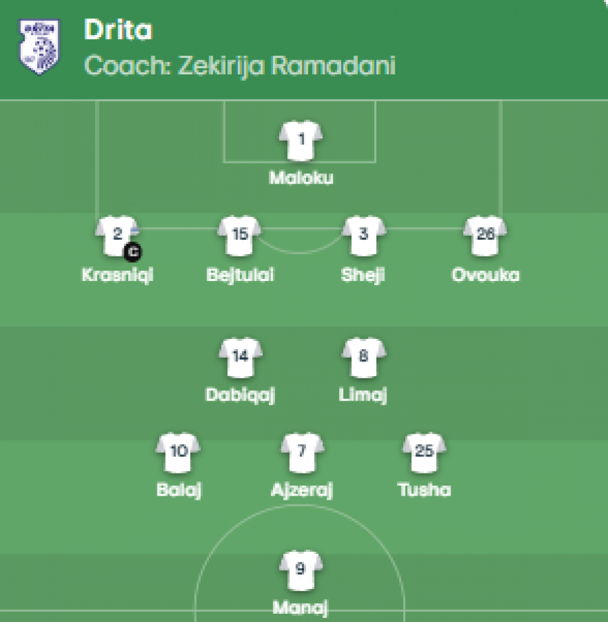
Task: Select Sheji's number 3 shirt
Action: click(x=363, y=236)
